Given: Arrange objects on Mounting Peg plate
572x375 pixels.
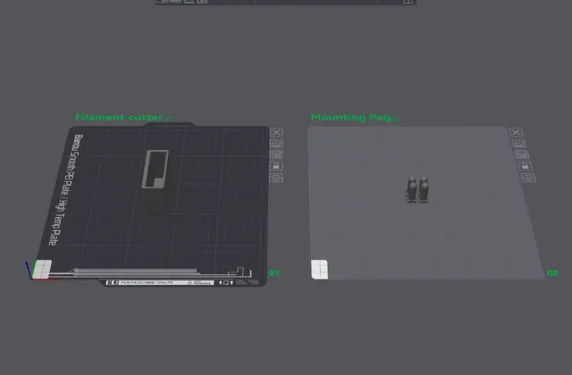Looking at the screenshot, I should tap(522, 154).
